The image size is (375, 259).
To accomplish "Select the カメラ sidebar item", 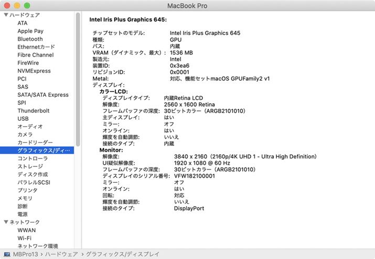I will pyautogui.click(x=25, y=134).
